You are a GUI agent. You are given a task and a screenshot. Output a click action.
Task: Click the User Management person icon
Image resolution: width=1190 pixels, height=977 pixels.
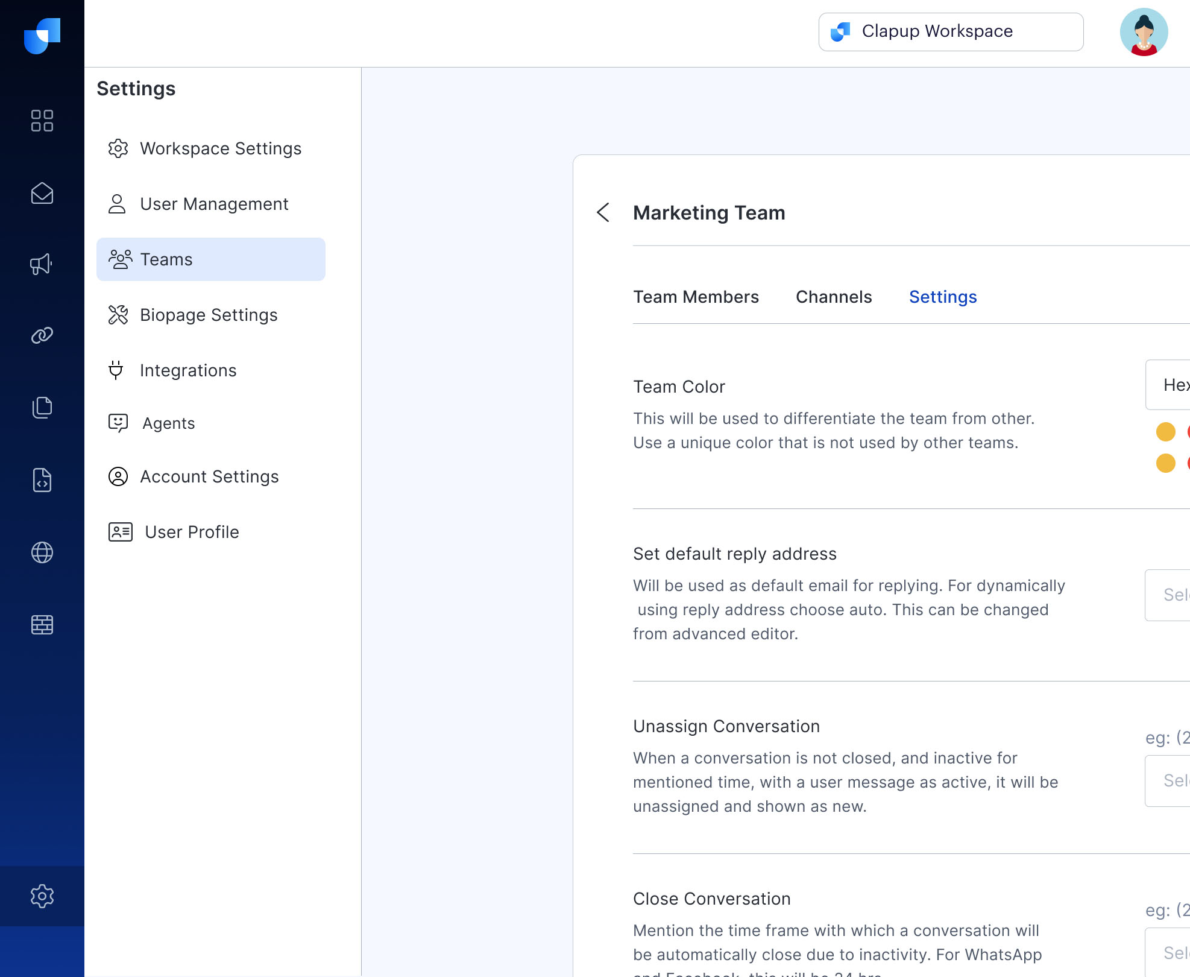117,204
